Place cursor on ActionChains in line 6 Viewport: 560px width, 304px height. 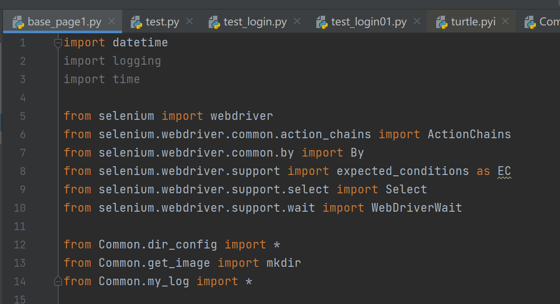click(469, 134)
